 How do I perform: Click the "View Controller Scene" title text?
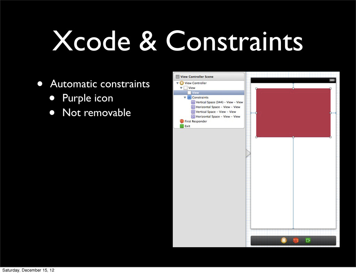197,77
